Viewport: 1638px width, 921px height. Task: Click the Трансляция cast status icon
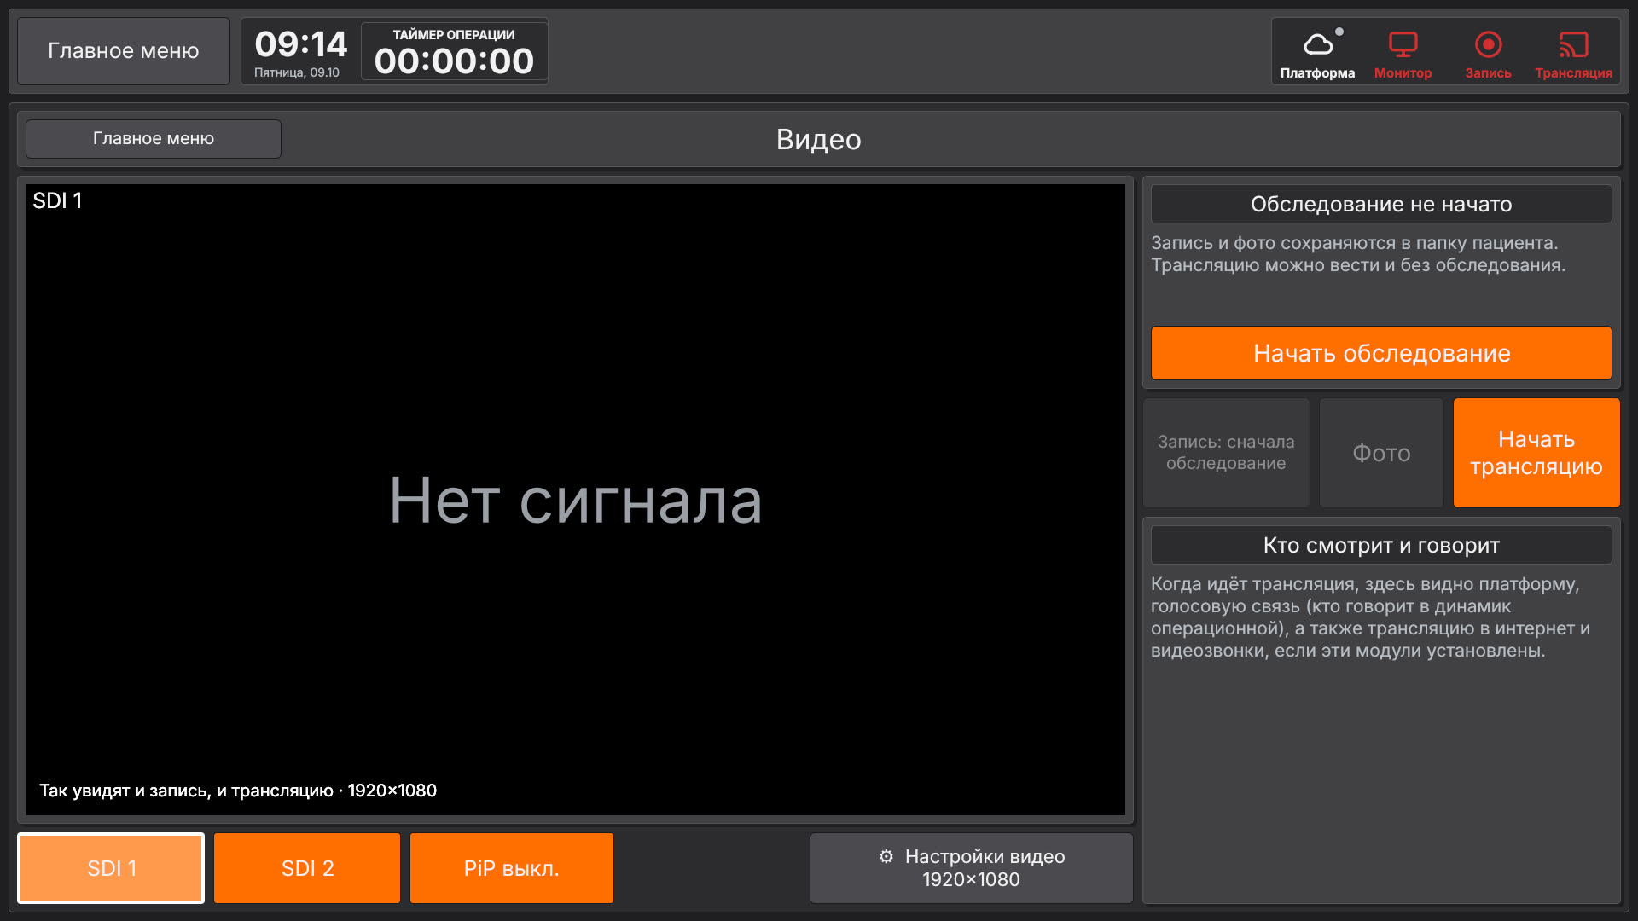[1573, 52]
